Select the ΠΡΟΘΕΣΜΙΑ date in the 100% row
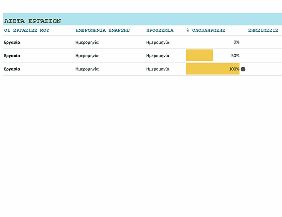Image resolution: width=282 pixels, height=217 pixels. tap(158, 69)
